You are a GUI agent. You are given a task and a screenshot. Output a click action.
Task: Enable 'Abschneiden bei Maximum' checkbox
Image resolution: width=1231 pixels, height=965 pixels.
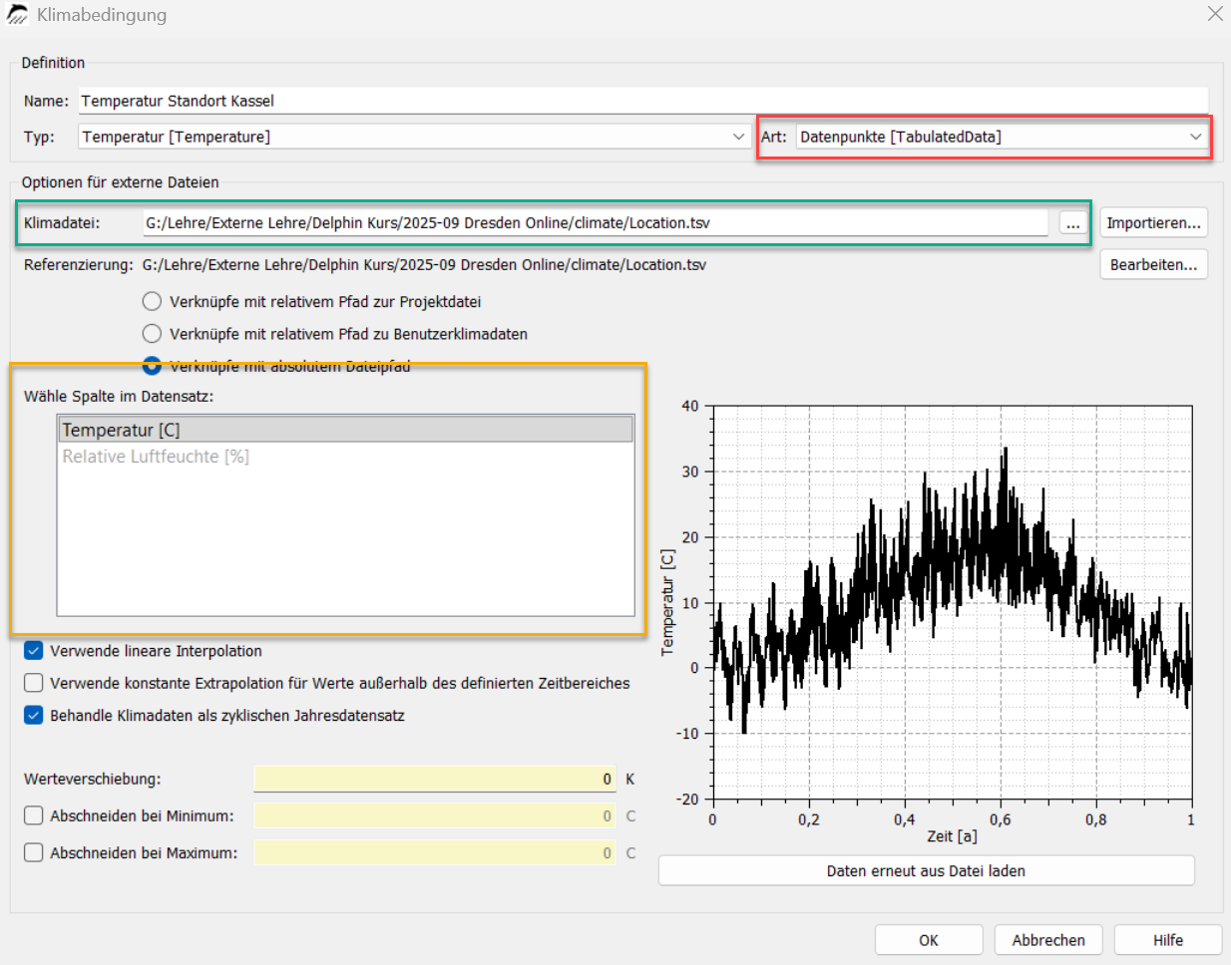pos(34,853)
